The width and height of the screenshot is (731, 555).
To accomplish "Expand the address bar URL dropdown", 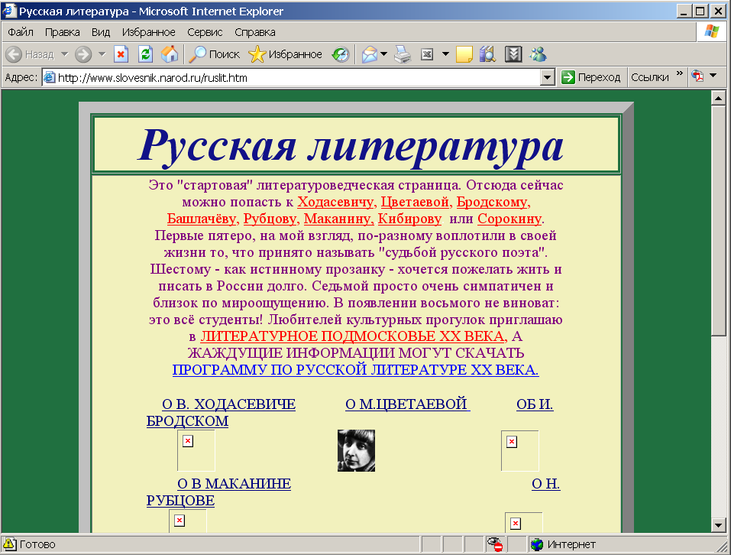I will tap(548, 77).
